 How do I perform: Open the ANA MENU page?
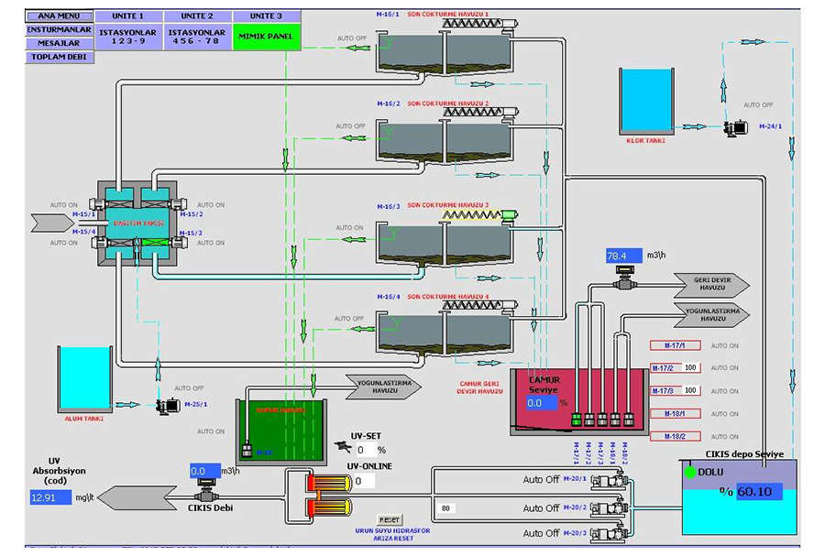(60, 16)
